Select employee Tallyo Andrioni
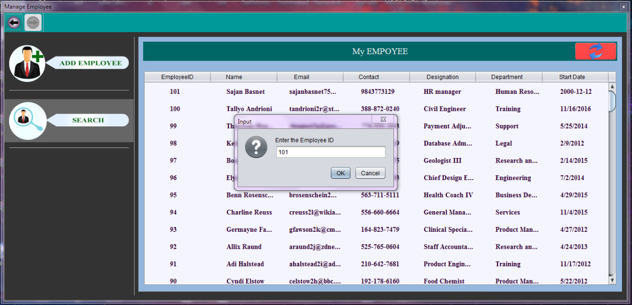Viewport: 632px width, 305px height. (x=249, y=109)
